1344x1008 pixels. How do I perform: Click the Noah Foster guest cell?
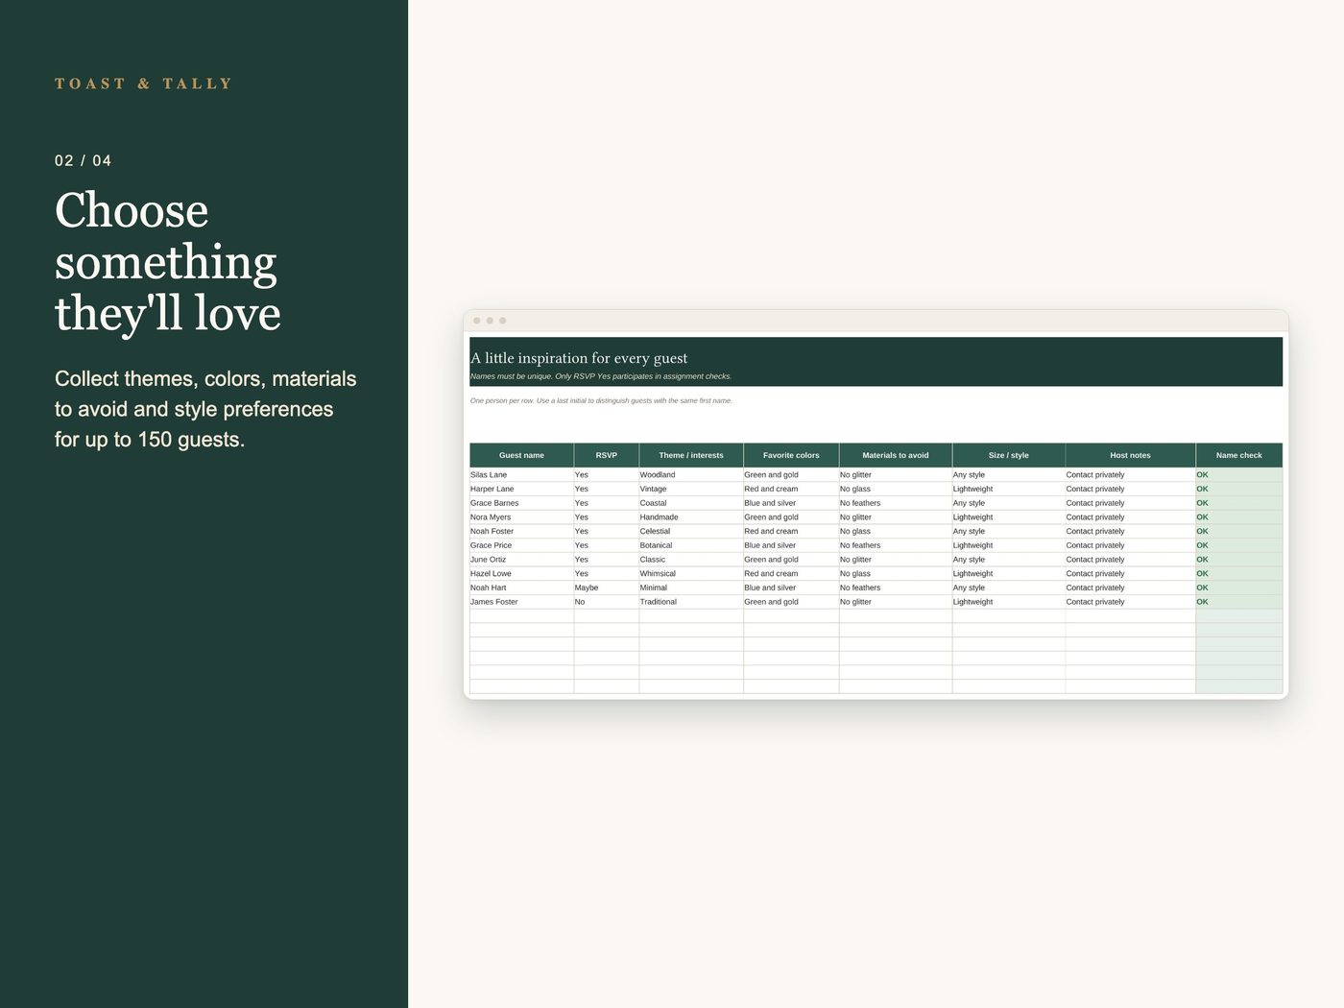point(521,531)
